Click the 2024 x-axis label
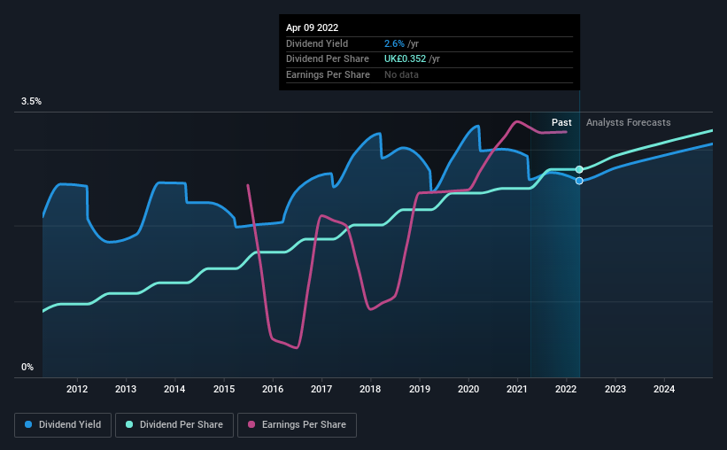 664,389
